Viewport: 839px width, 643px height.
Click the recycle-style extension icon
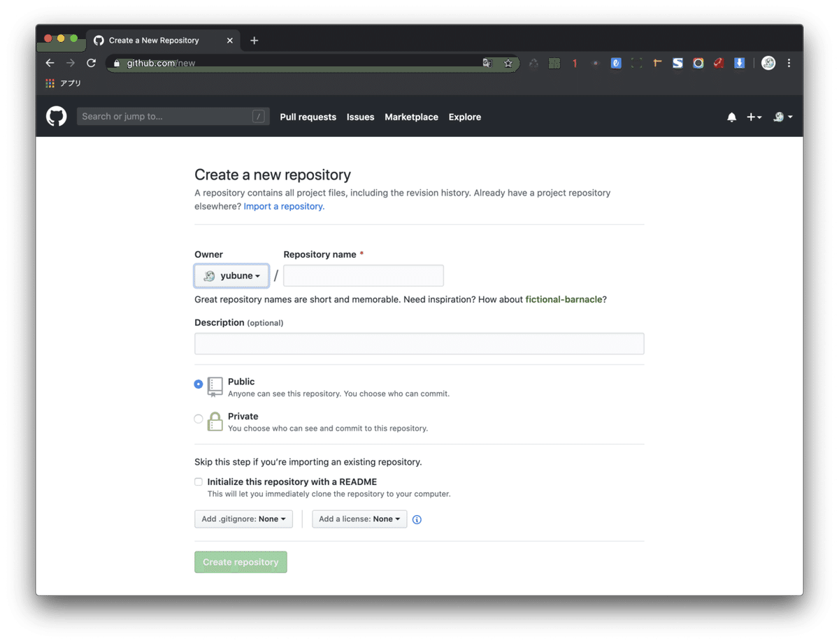(x=533, y=63)
